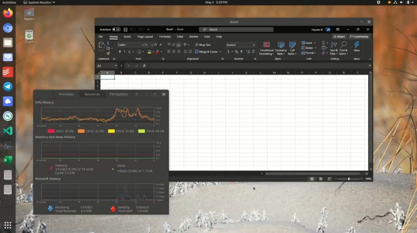Click the AutoSum sigma icon
Viewport: 417px width, 233px height.
point(324,43)
